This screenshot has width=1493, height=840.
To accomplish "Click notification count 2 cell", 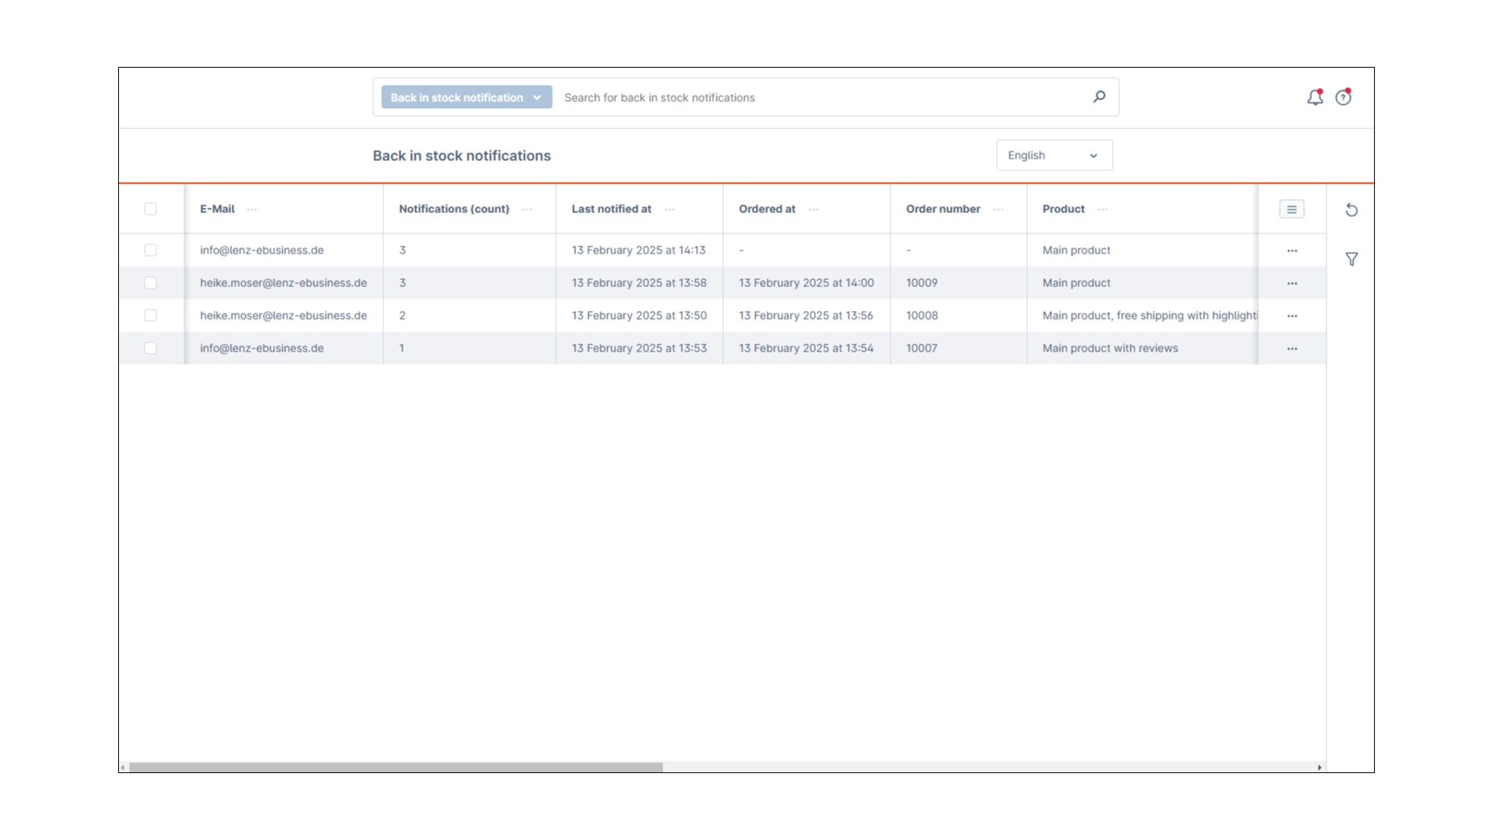I will tap(402, 315).
